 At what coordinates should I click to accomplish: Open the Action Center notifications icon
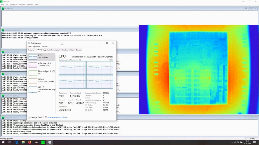click(254, 142)
